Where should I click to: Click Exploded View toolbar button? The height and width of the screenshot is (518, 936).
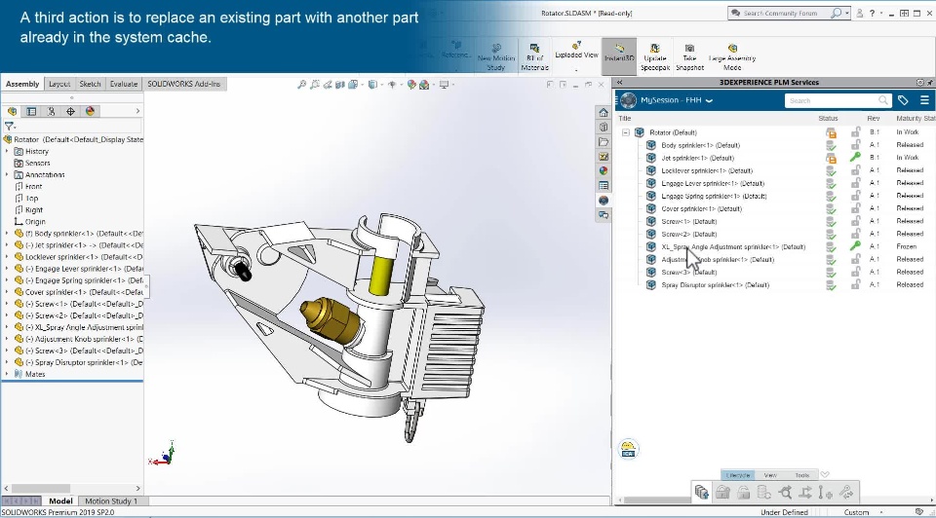click(576, 54)
